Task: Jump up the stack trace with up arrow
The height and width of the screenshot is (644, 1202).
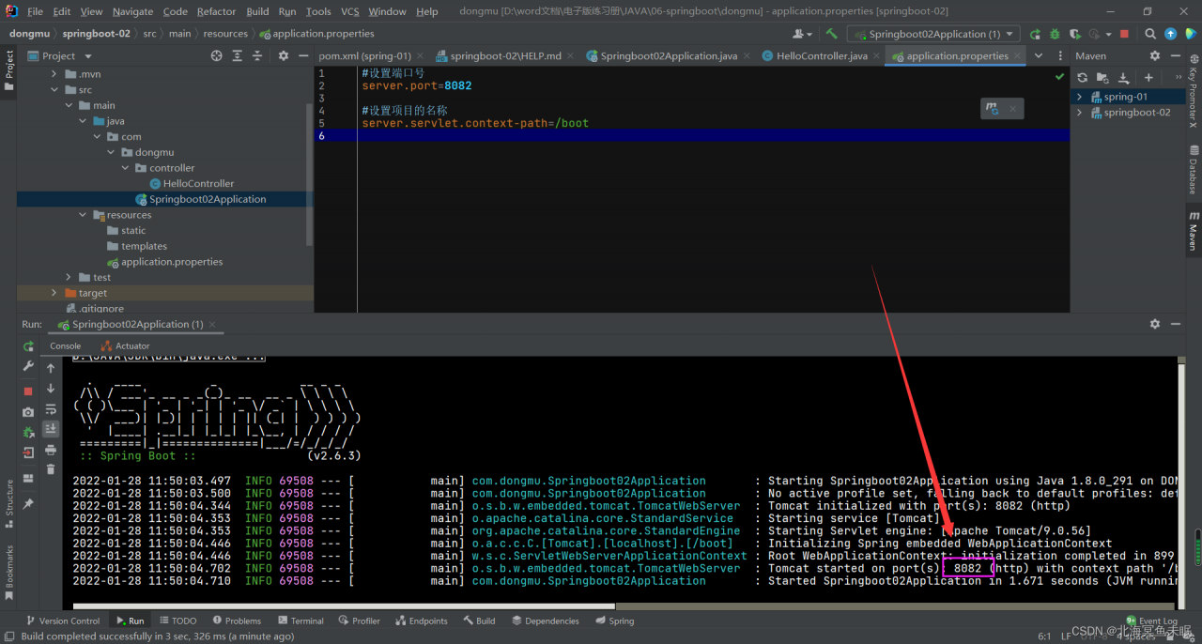Action: click(x=51, y=368)
